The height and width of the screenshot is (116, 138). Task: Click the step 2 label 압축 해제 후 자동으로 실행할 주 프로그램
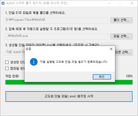[x=51, y=29]
